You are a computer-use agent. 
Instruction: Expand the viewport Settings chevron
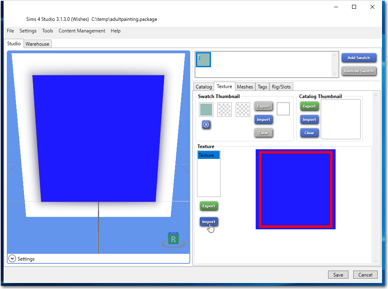click(12, 259)
